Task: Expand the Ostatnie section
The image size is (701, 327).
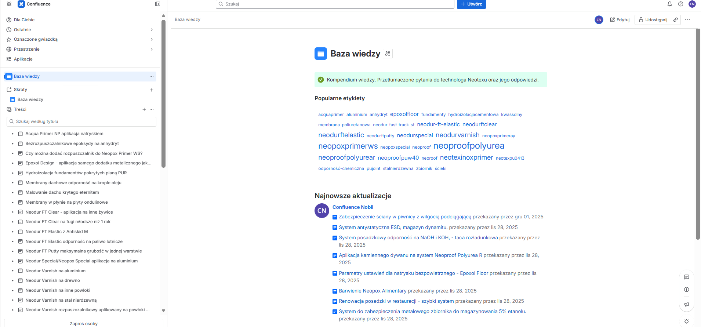Action: (x=152, y=30)
